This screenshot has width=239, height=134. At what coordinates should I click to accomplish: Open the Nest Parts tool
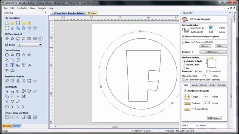click(x=35, y=117)
